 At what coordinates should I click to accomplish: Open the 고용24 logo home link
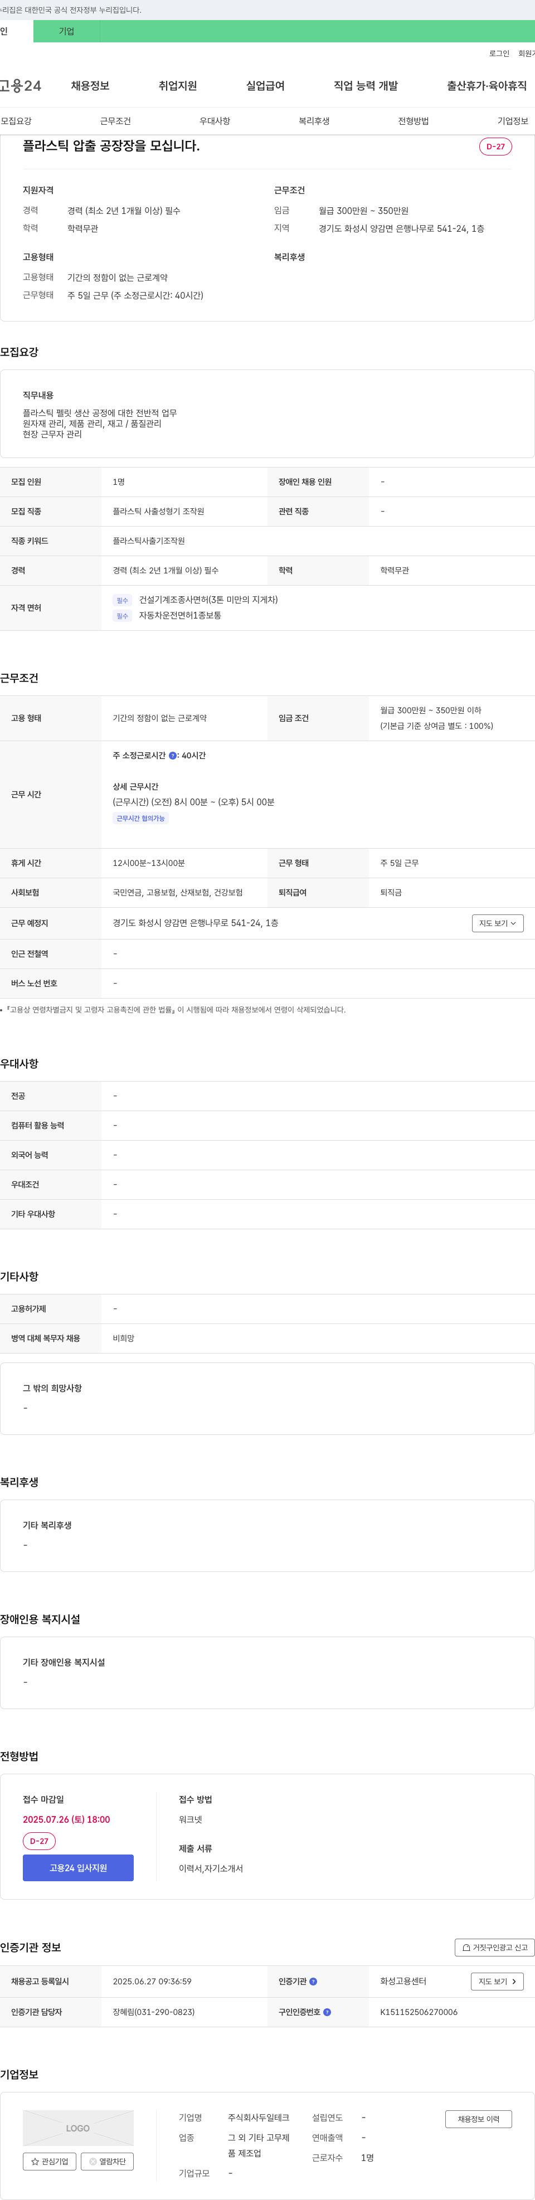click(21, 85)
